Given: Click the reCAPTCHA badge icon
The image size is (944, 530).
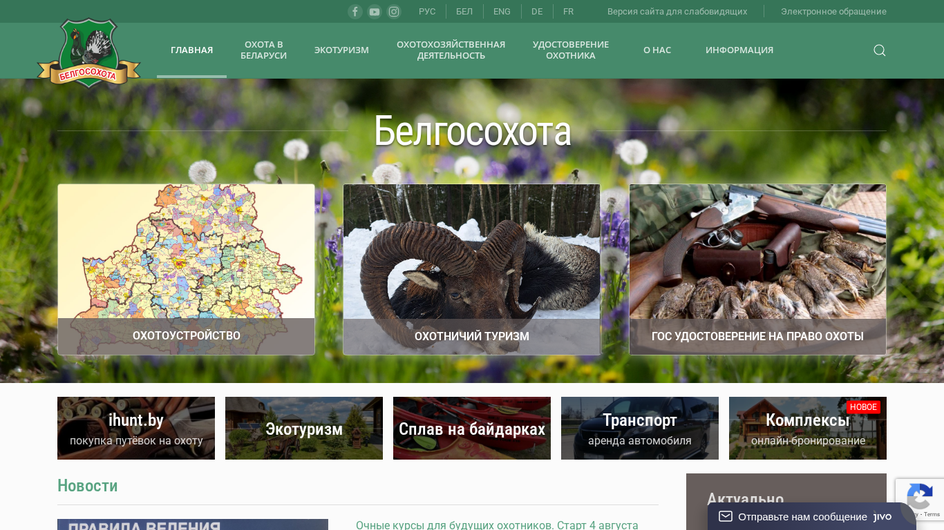Looking at the screenshot, I should (920, 499).
